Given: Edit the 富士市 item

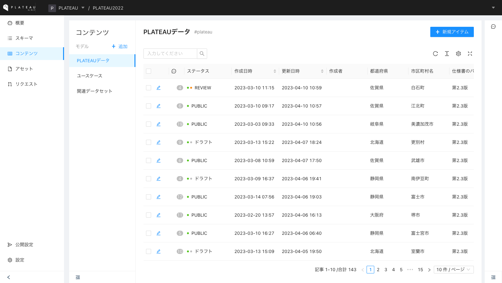Looking at the screenshot, I should [x=158, y=197].
